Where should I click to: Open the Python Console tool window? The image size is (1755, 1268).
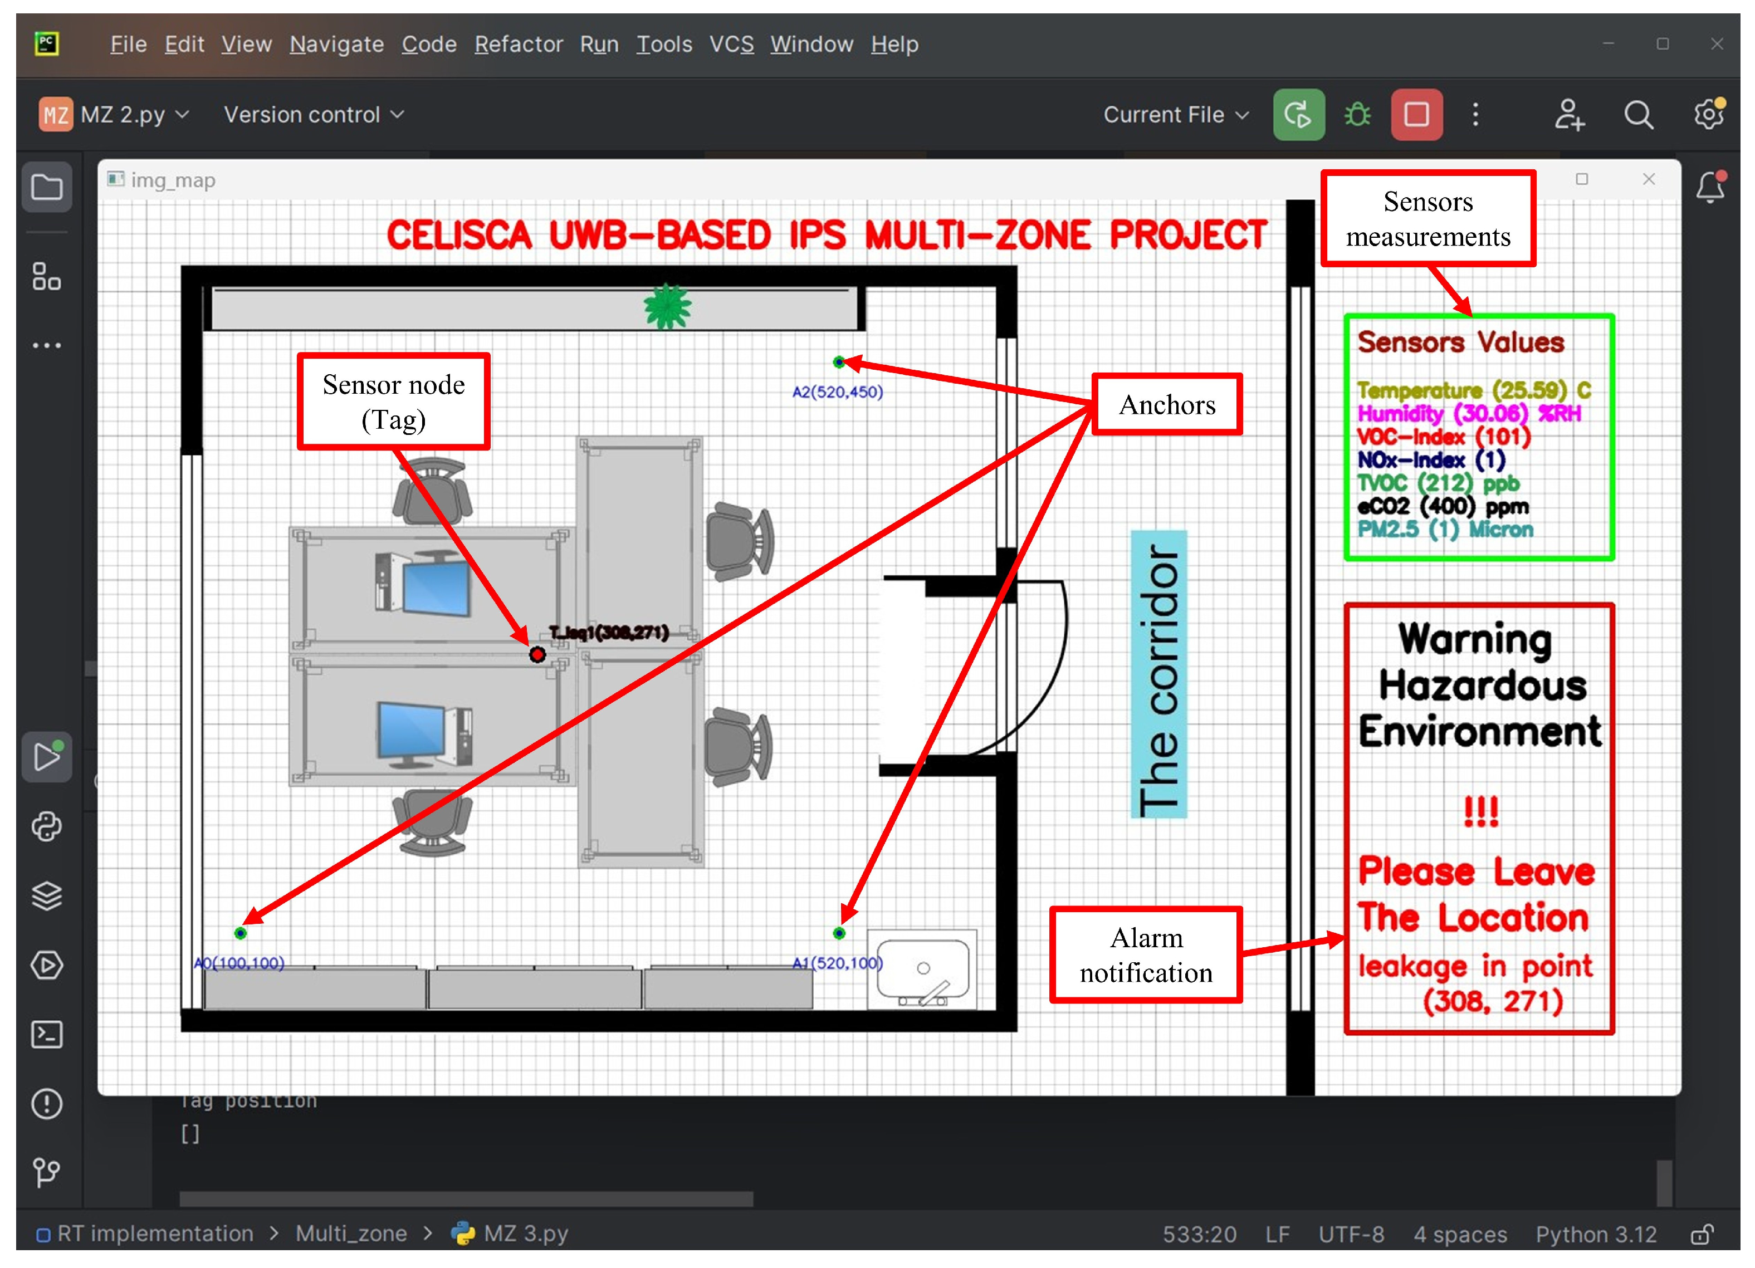tap(46, 826)
